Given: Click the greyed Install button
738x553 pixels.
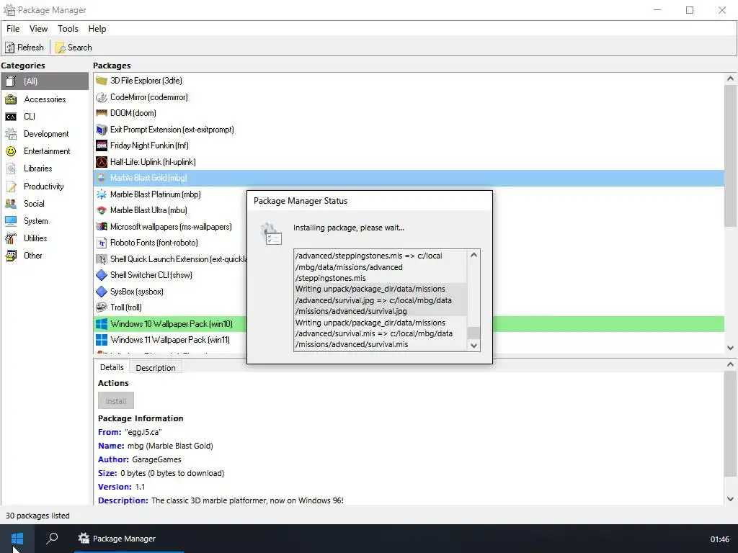Looking at the screenshot, I should 116,401.
